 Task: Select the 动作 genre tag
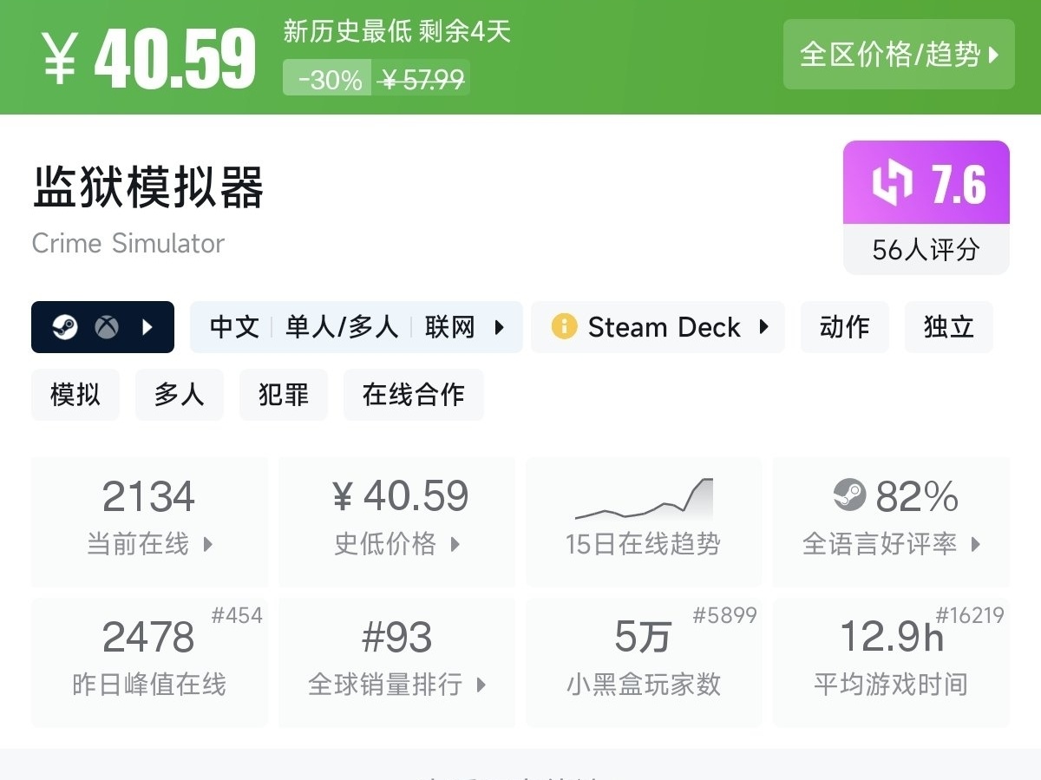[x=844, y=327]
